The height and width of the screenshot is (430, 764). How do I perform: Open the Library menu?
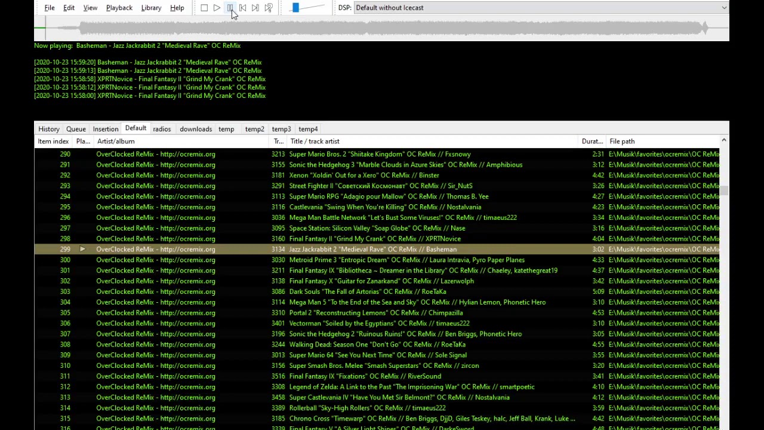click(x=151, y=8)
